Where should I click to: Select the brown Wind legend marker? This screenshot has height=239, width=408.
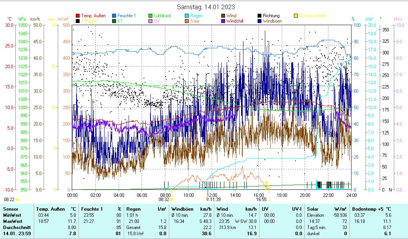pyautogui.click(x=223, y=16)
